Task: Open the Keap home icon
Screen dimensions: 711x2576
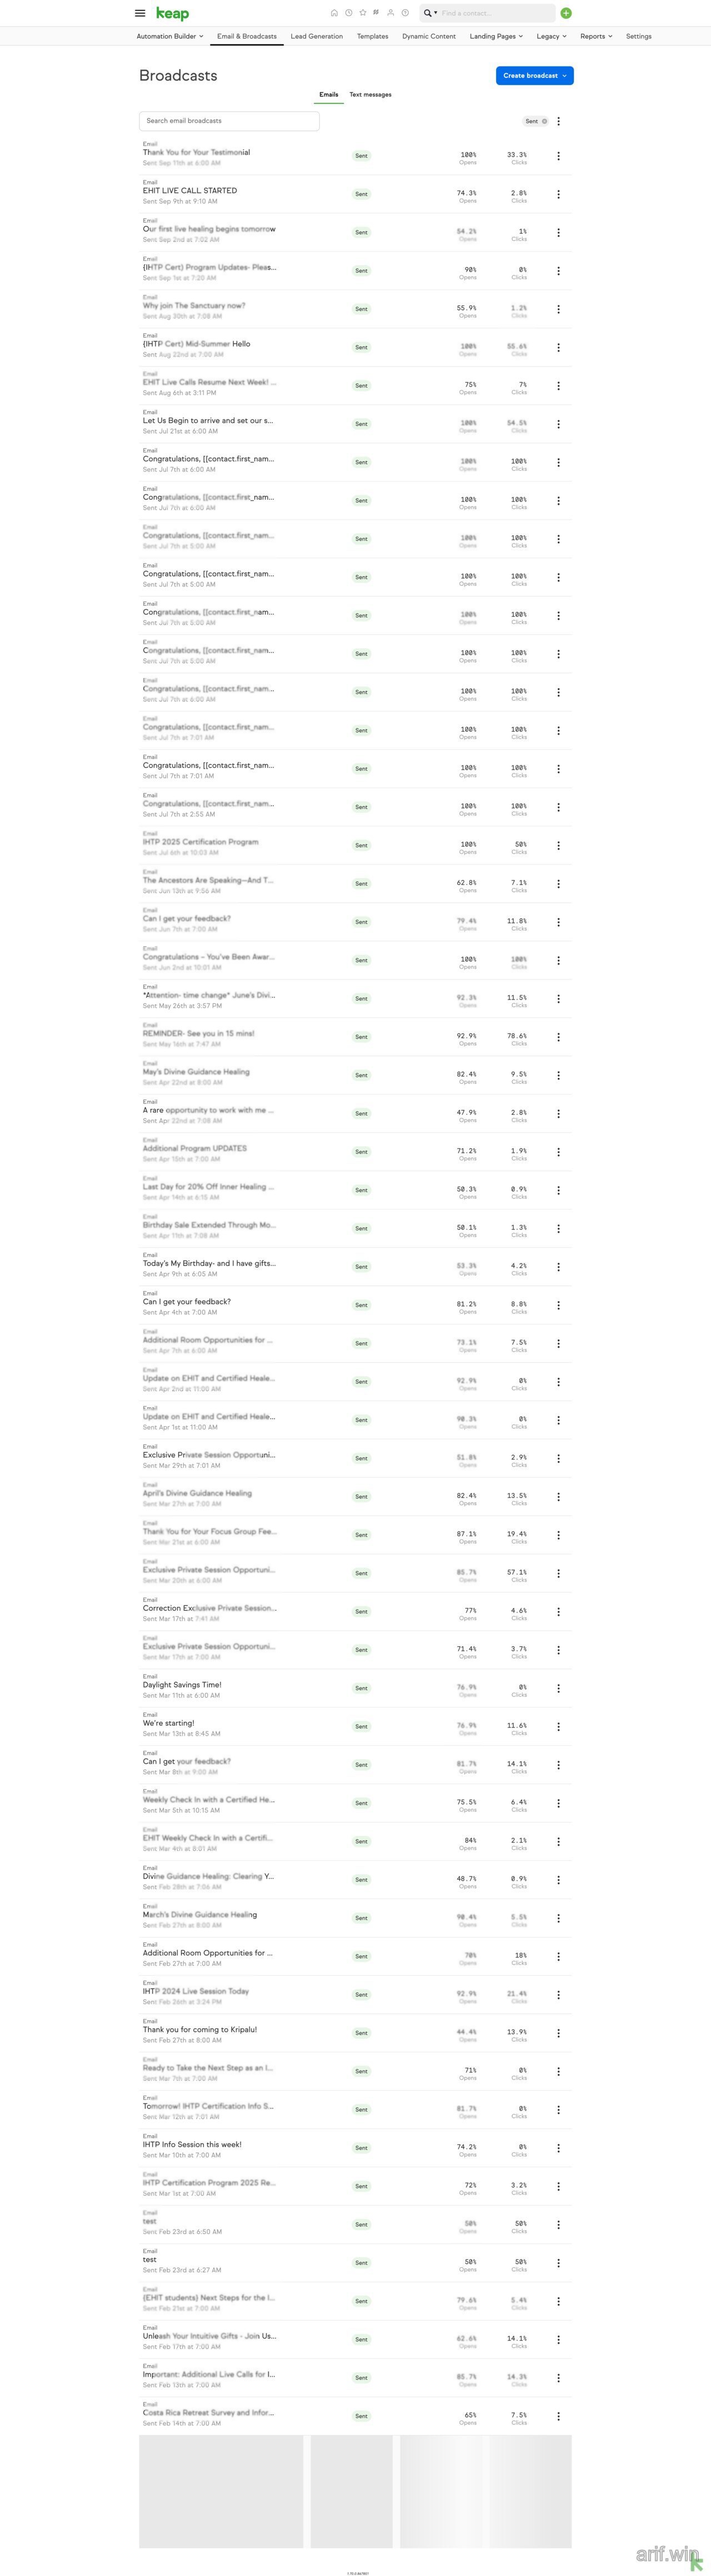Action: [334, 13]
